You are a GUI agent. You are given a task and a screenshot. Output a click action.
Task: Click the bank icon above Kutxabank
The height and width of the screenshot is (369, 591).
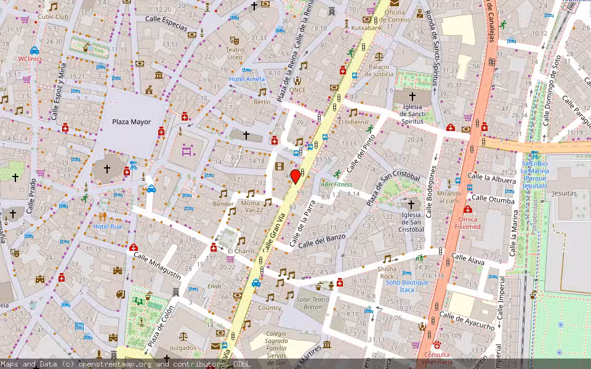tap(366, 19)
